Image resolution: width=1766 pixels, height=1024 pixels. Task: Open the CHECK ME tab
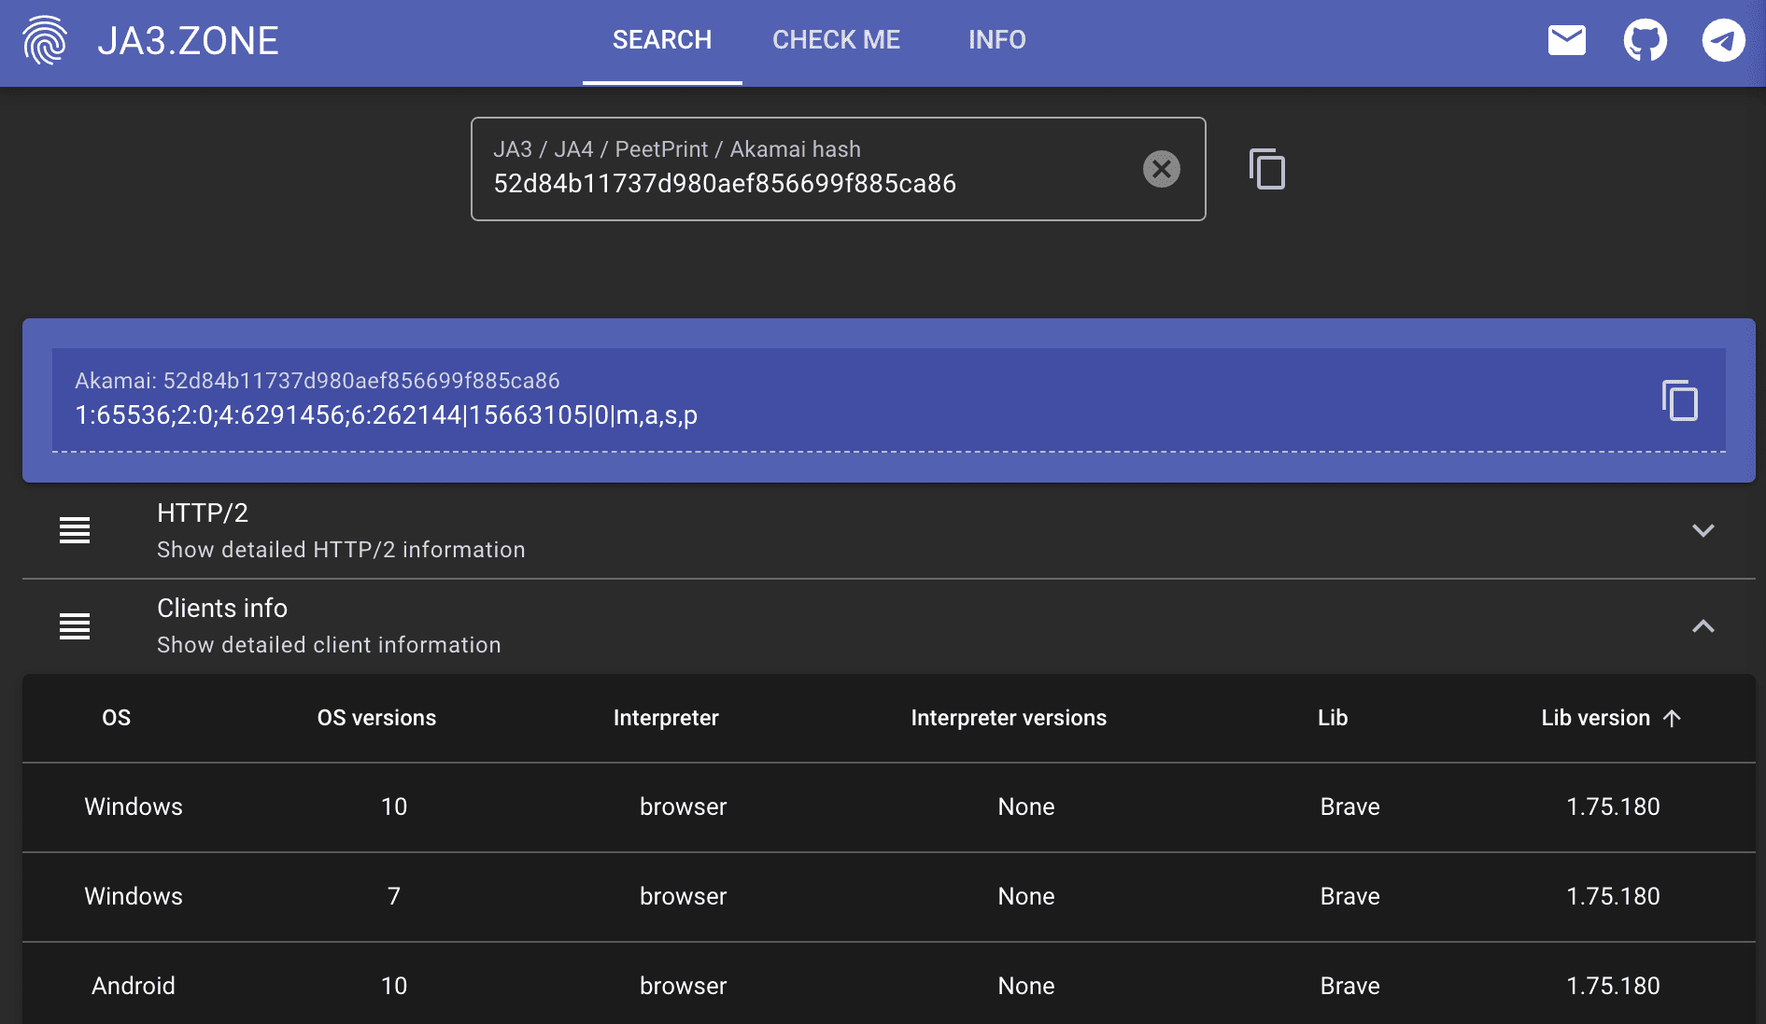(x=836, y=40)
